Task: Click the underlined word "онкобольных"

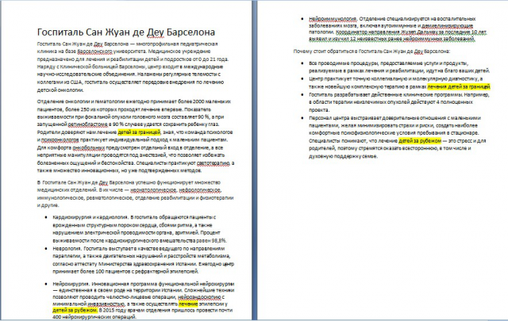Action: [88, 147]
